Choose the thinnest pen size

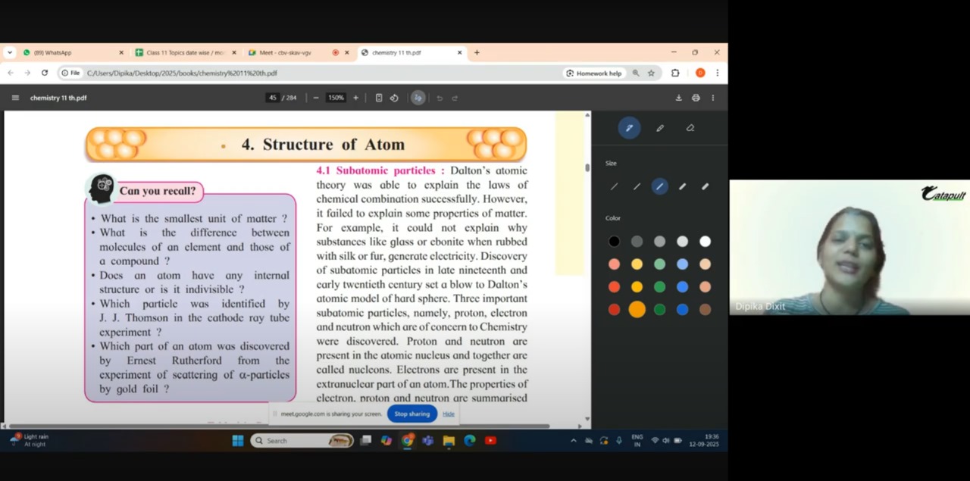point(614,186)
